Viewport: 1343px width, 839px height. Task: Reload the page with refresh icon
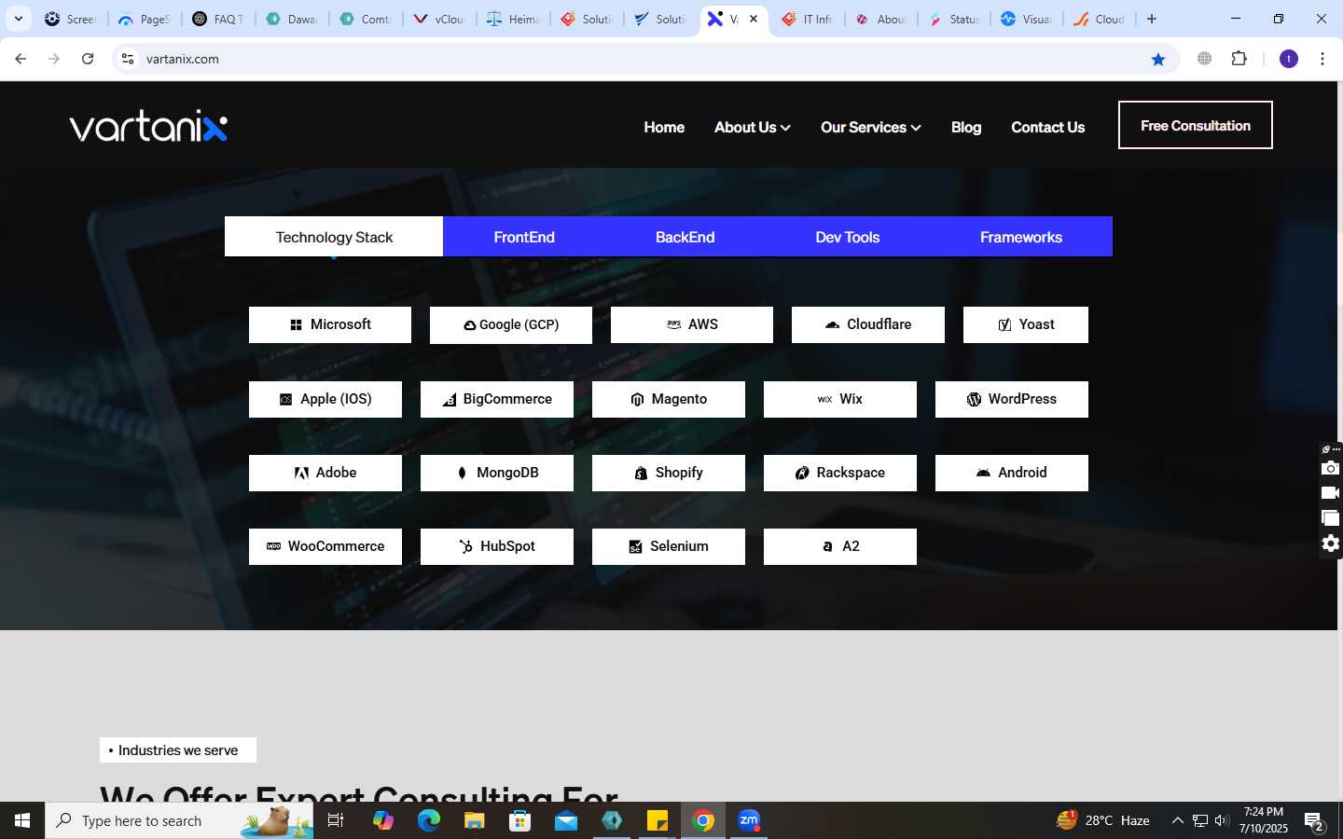pos(88,59)
